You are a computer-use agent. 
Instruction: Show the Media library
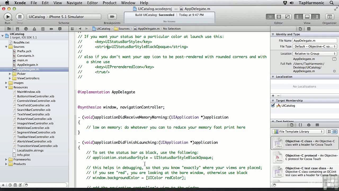coord(317,125)
